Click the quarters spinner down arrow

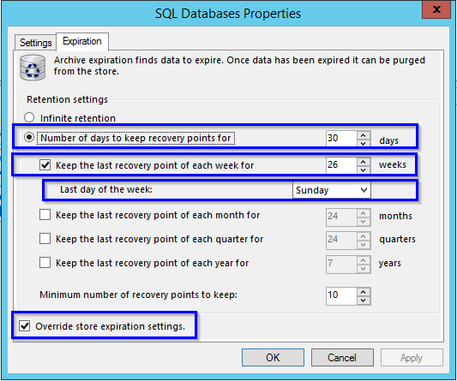(364, 245)
